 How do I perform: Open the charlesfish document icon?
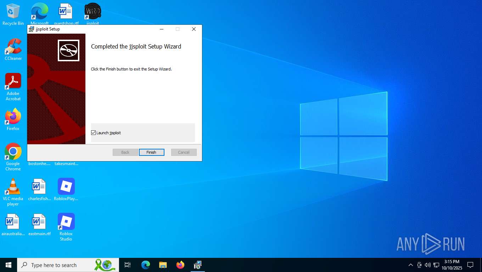point(39,189)
